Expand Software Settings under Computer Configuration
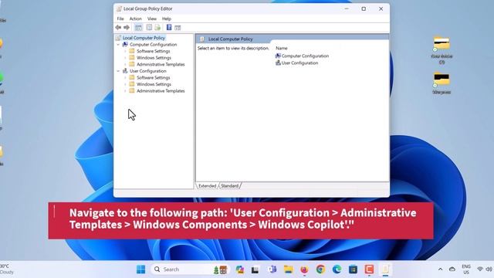Screen dimensions: 494x278 pyautogui.click(x=125, y=51)
